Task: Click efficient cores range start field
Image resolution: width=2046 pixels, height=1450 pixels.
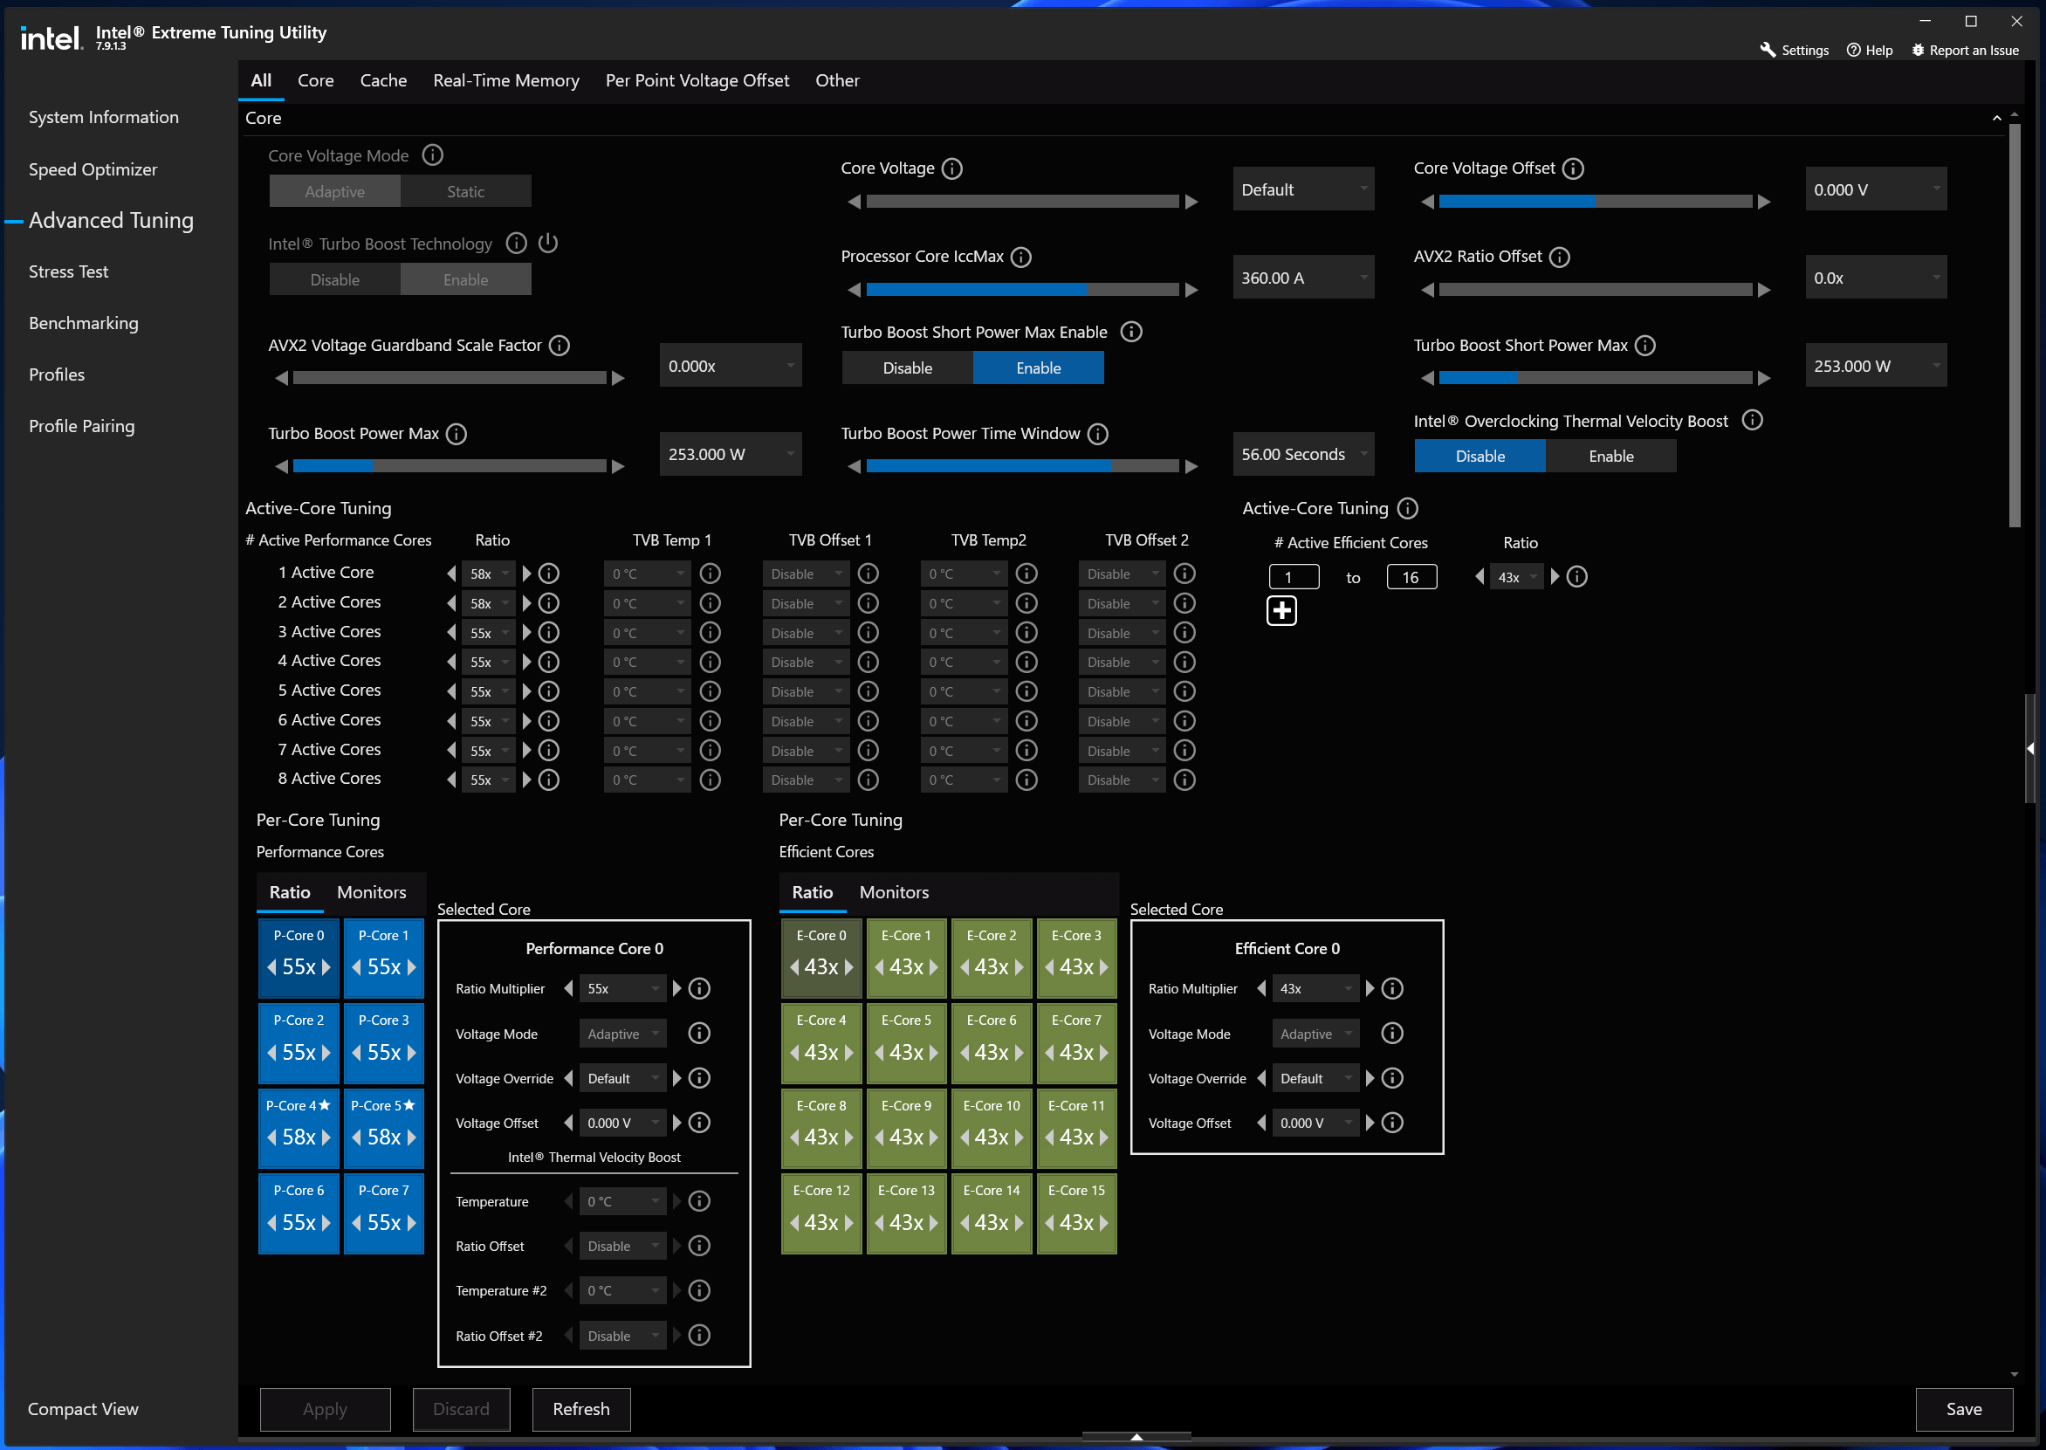Action: coord(1294,578)
